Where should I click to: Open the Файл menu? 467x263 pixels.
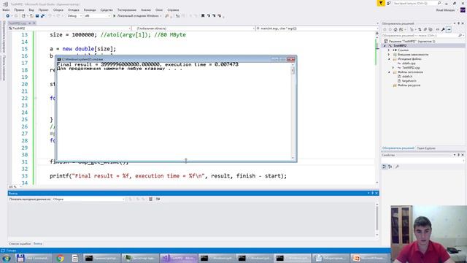click(x=6, y=9)
